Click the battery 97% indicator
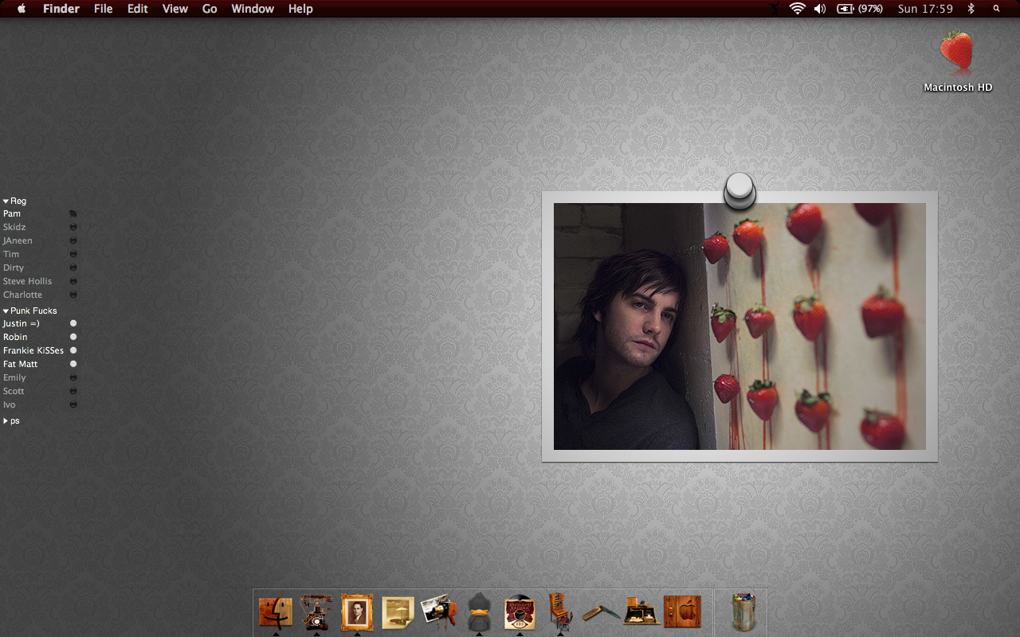1020x637 pixels. [x=860, y=9]
